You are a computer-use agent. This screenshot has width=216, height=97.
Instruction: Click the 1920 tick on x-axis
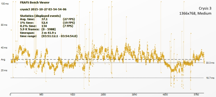tap(72, 95)
